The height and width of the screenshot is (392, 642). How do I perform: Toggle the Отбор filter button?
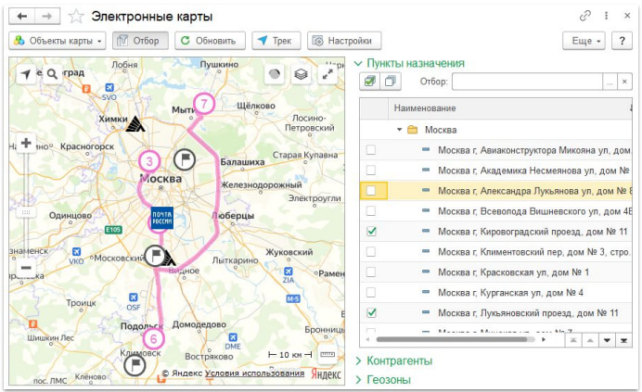click(x=140, y=41)
